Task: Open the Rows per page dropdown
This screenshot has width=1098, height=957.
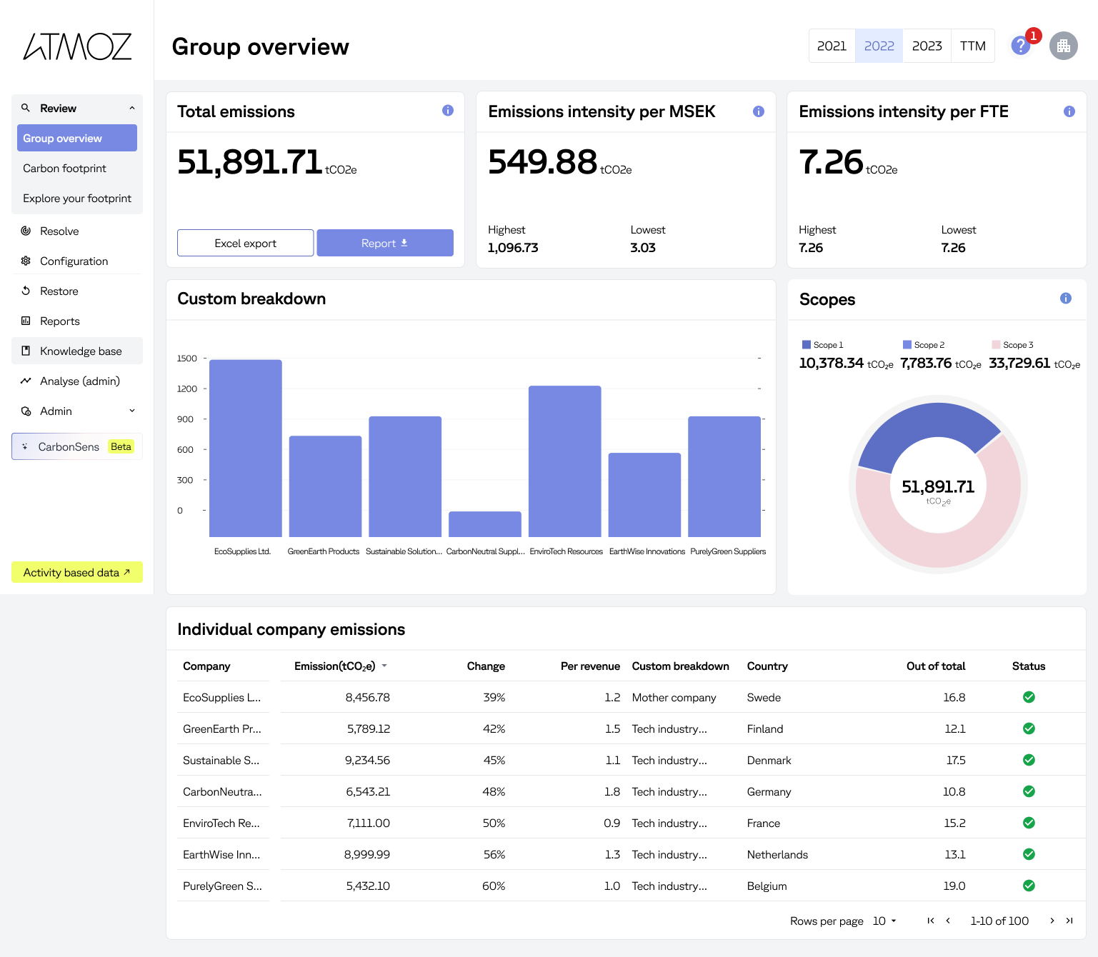Action: (x=884, y=921)
